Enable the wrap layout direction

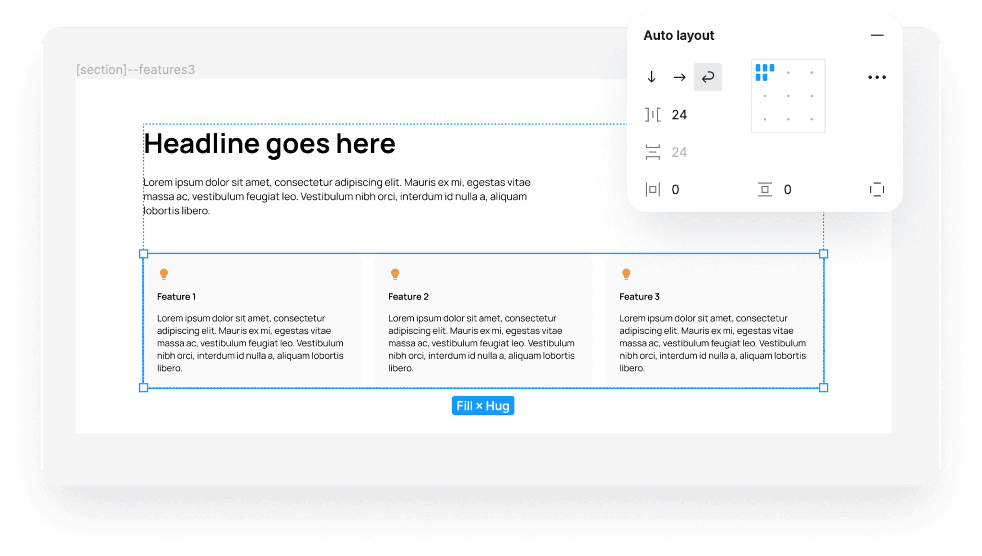(707, 77)
